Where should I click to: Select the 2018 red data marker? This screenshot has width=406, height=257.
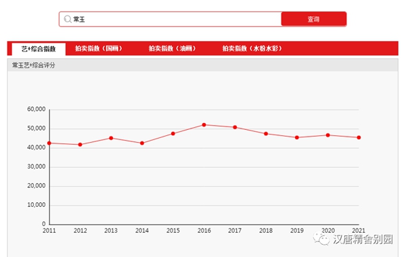pyautogui.click(x=266, y=134)
